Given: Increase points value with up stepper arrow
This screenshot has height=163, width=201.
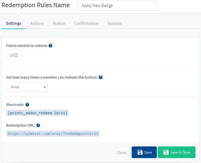Looking at the screenshot, I should coord(16,54).
